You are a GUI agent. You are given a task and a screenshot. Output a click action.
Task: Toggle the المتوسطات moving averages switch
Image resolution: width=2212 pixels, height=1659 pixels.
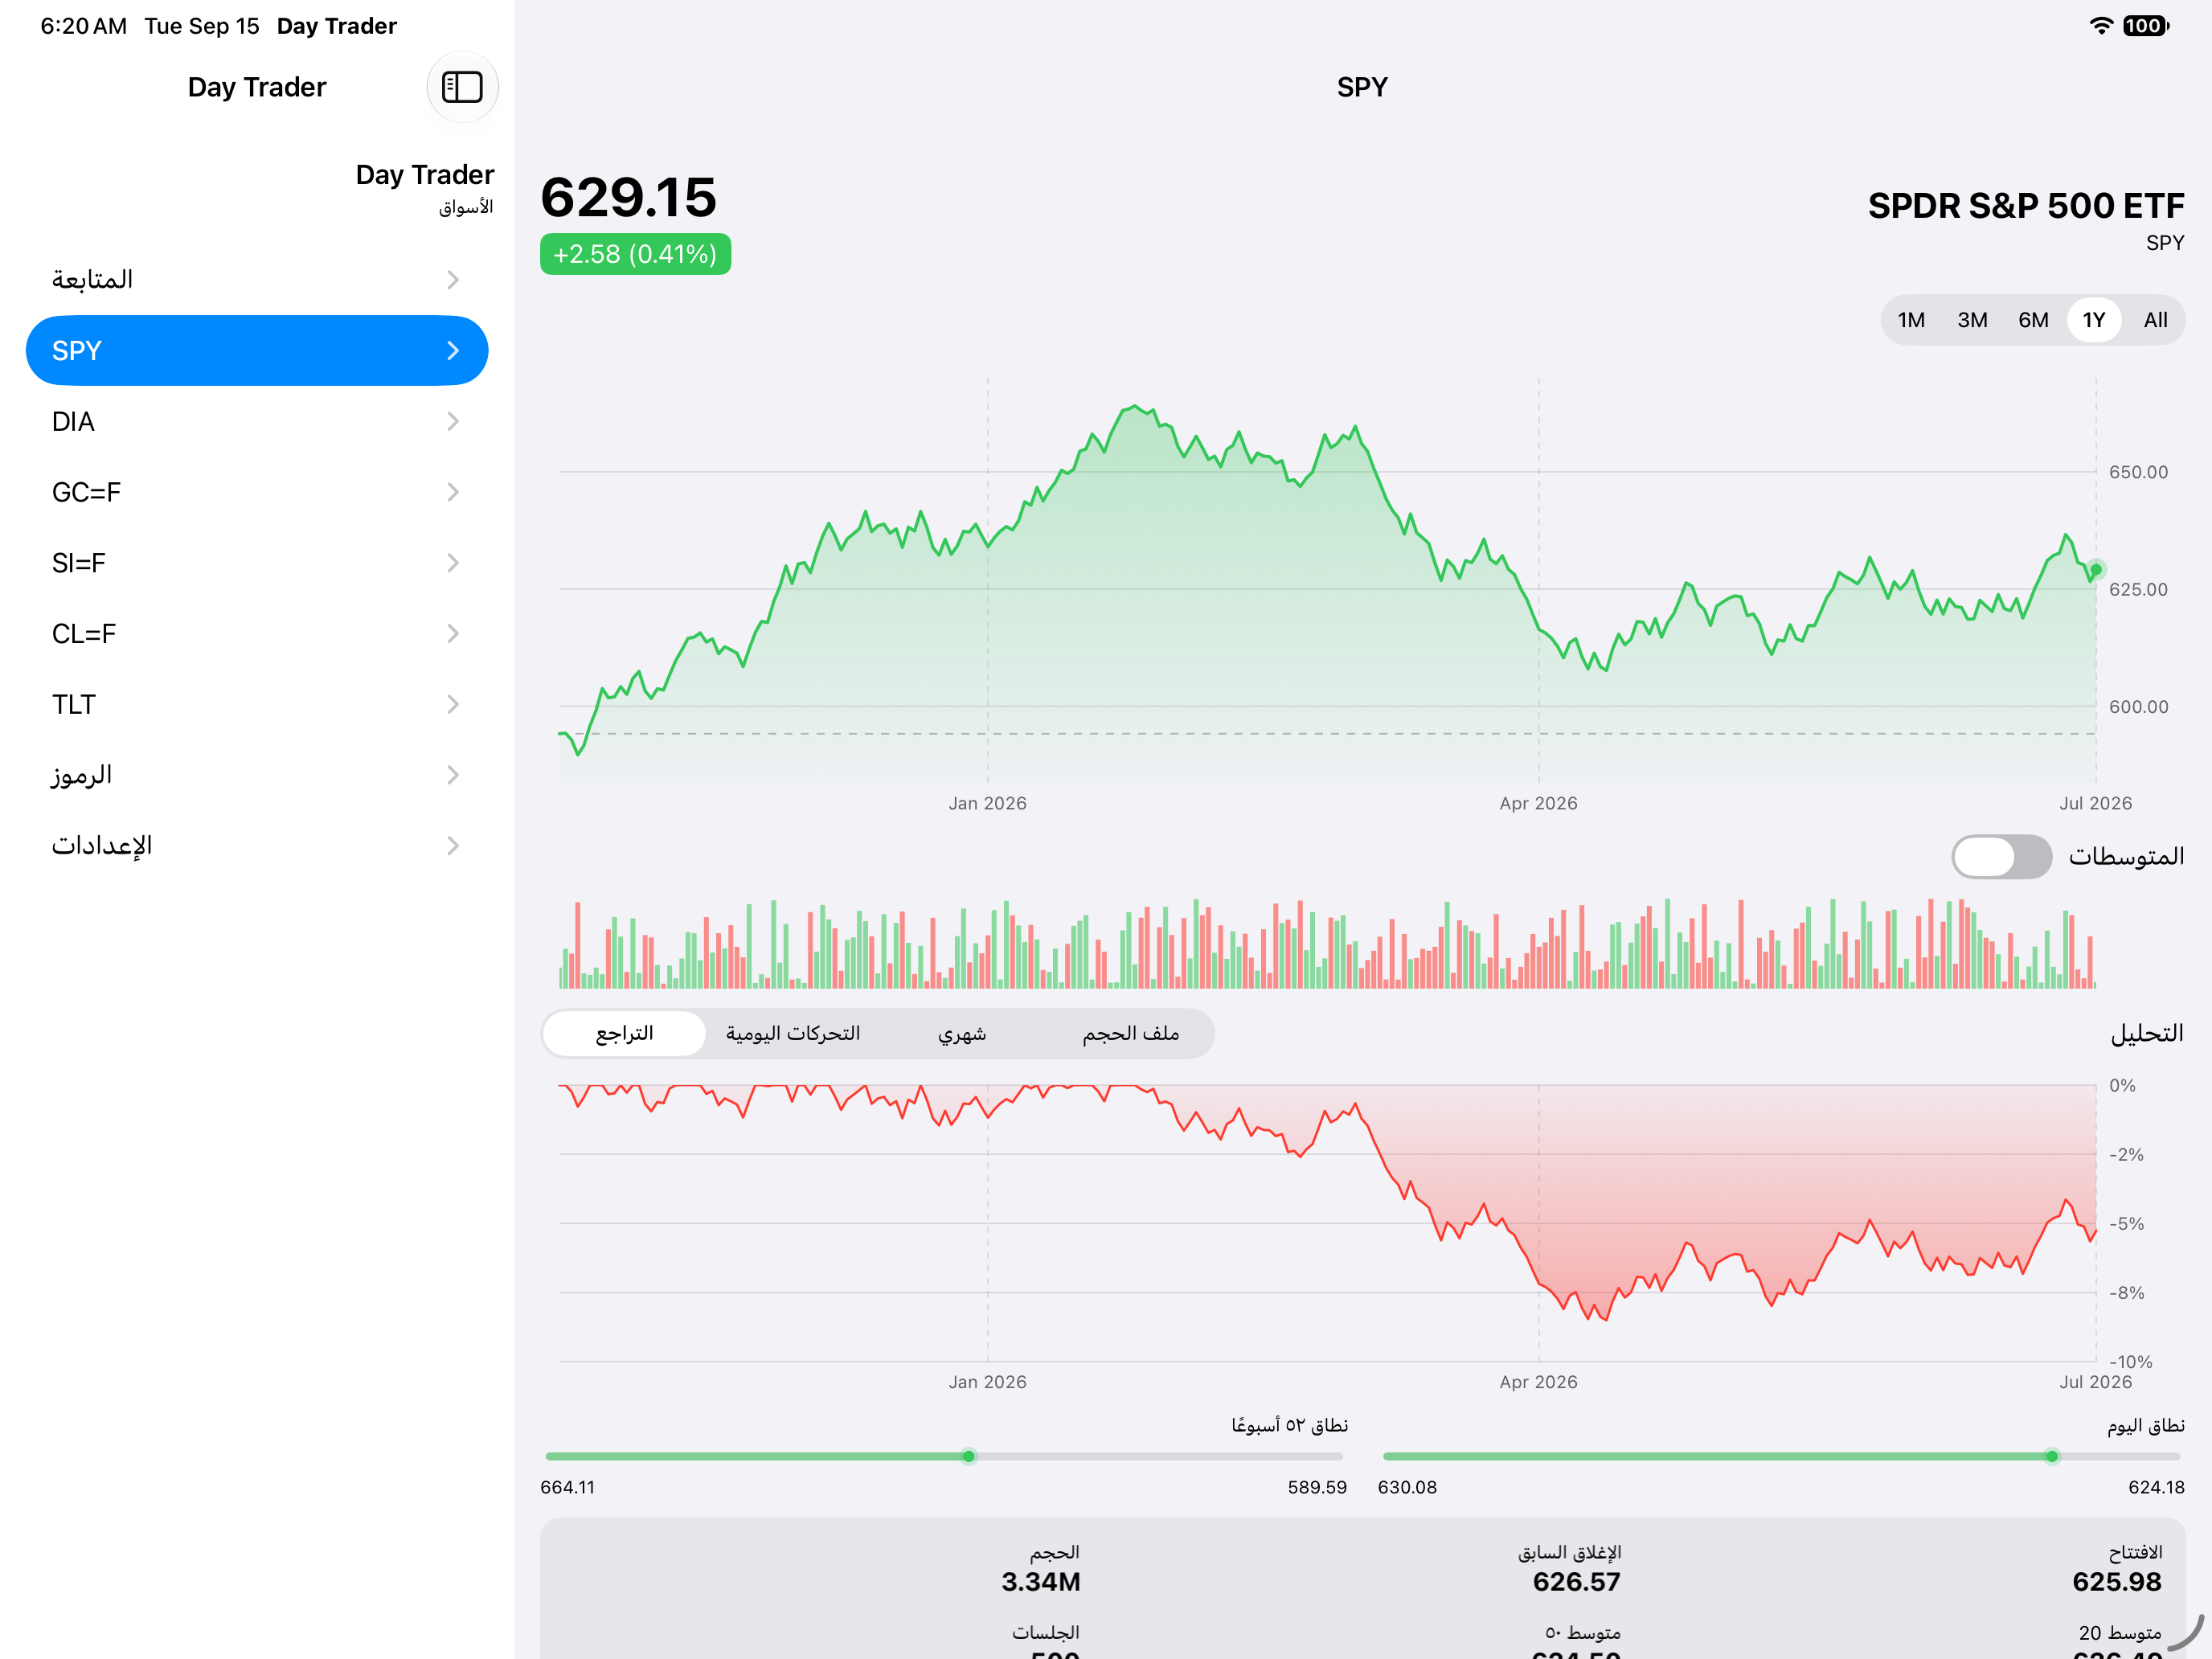2001,857
